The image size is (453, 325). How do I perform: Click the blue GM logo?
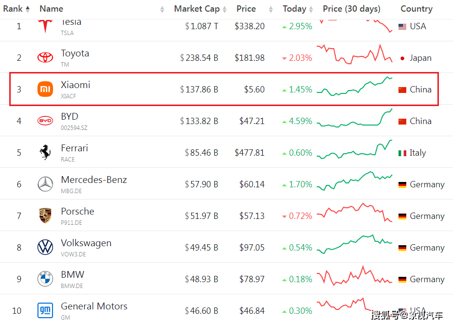click(45, 310)
